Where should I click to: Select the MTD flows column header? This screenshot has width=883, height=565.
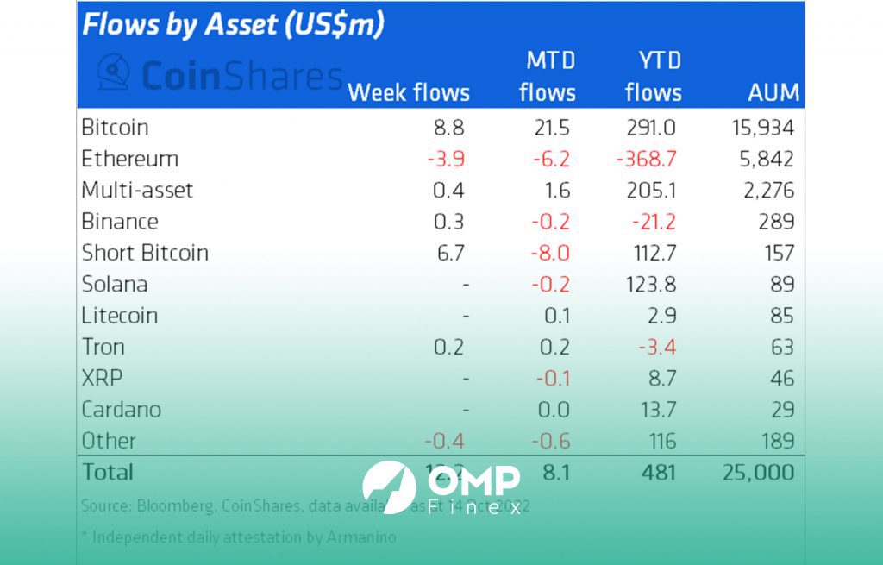click(x=548, y=77)
